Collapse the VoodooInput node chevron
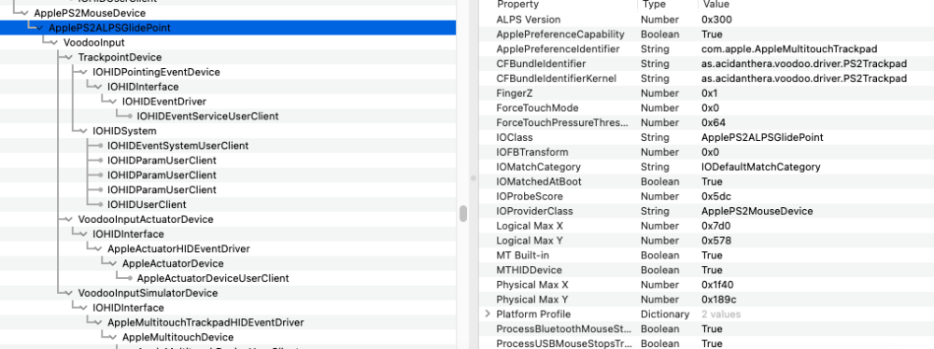This screenshot has width=934, height=349. [x=53, y=43]
